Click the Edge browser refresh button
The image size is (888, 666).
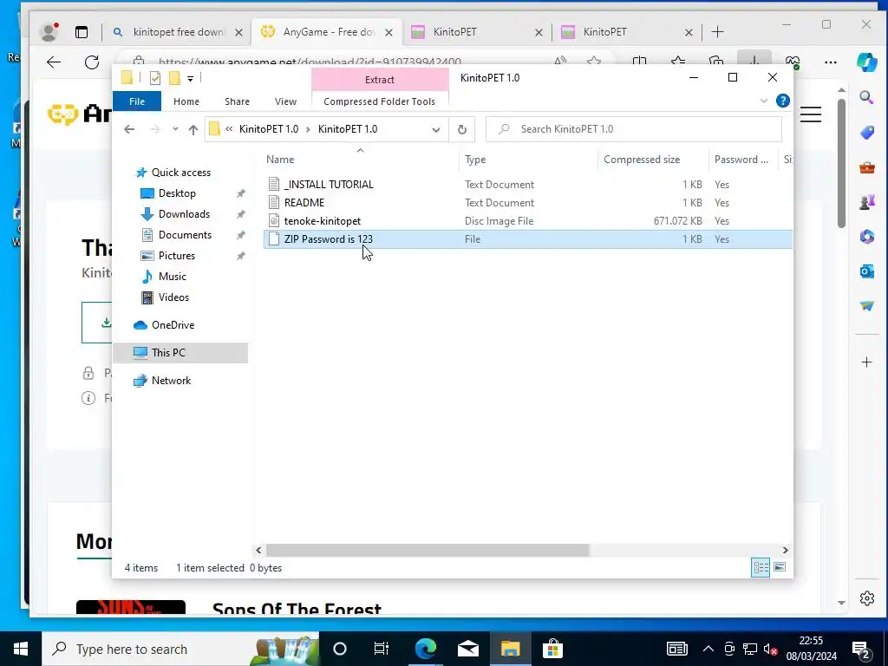coord(92,62)
